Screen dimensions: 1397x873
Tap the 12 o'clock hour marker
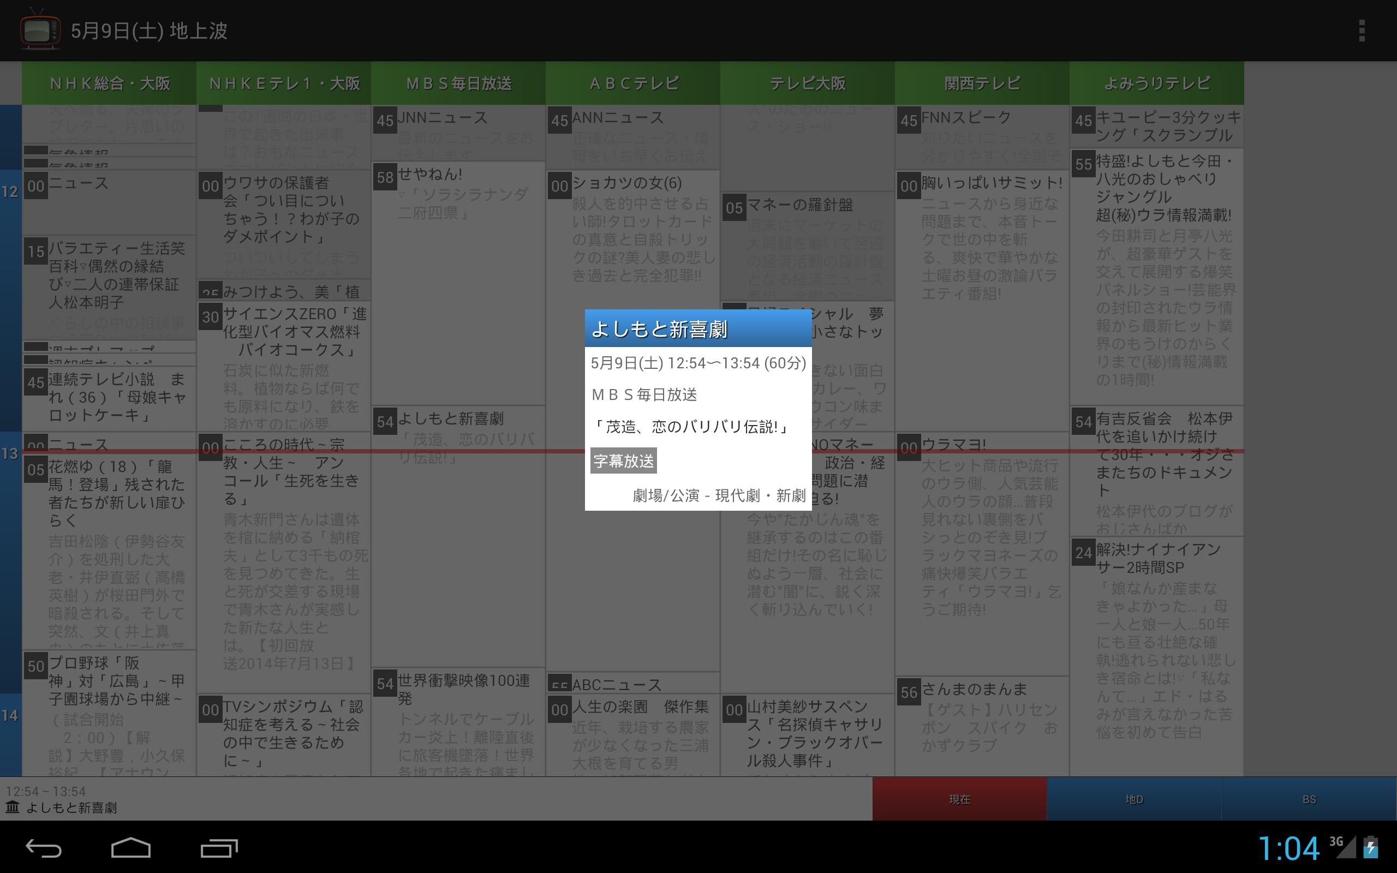coord(10,191)
